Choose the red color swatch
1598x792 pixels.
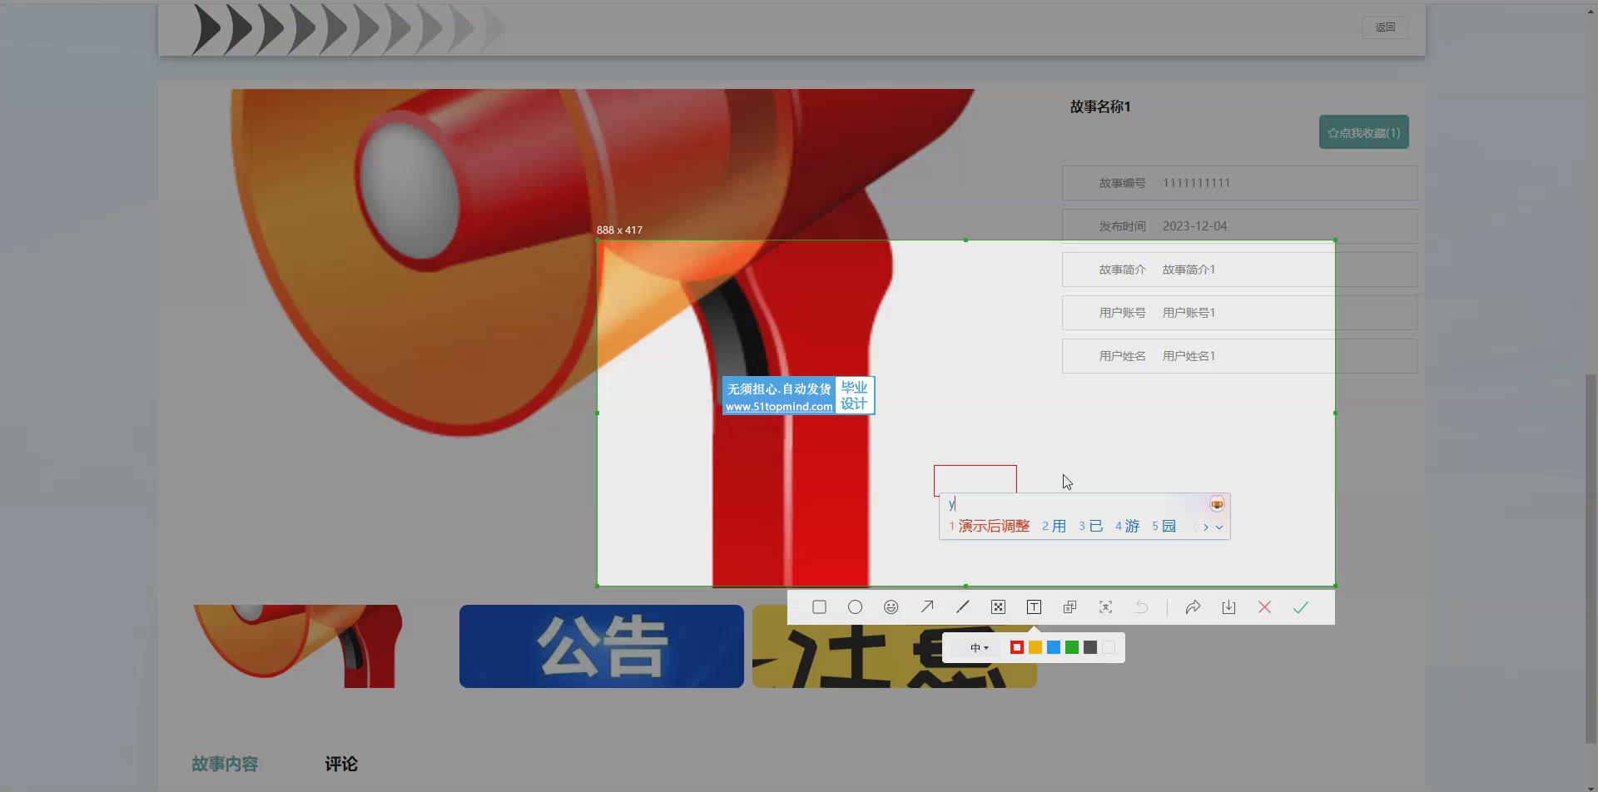[x=1016, y=647]
